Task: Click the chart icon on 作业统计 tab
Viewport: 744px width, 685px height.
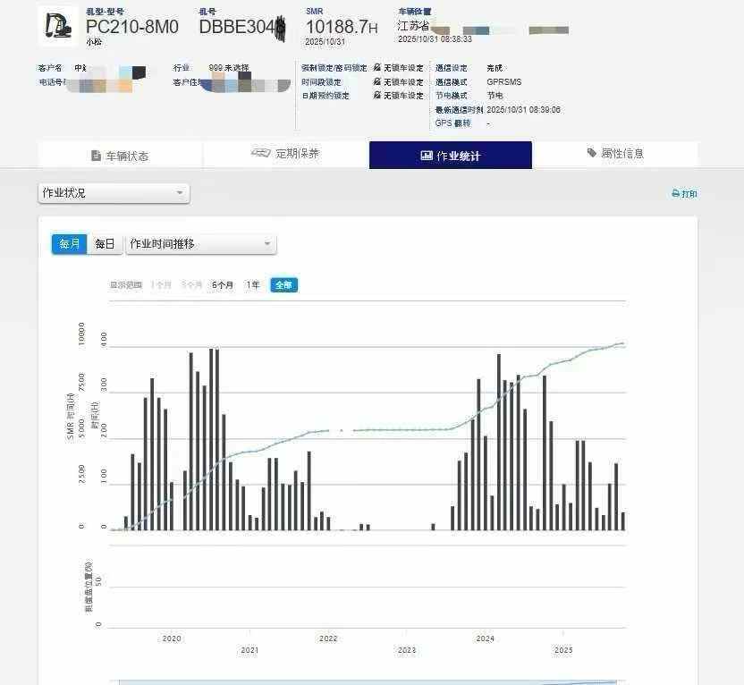Action: click(x=427, y=156)
